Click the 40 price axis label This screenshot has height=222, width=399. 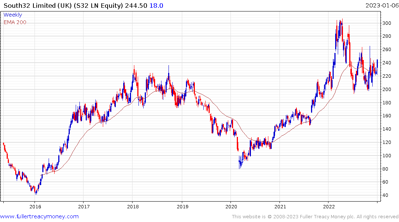pyautogui.click(x=386, y=195)
